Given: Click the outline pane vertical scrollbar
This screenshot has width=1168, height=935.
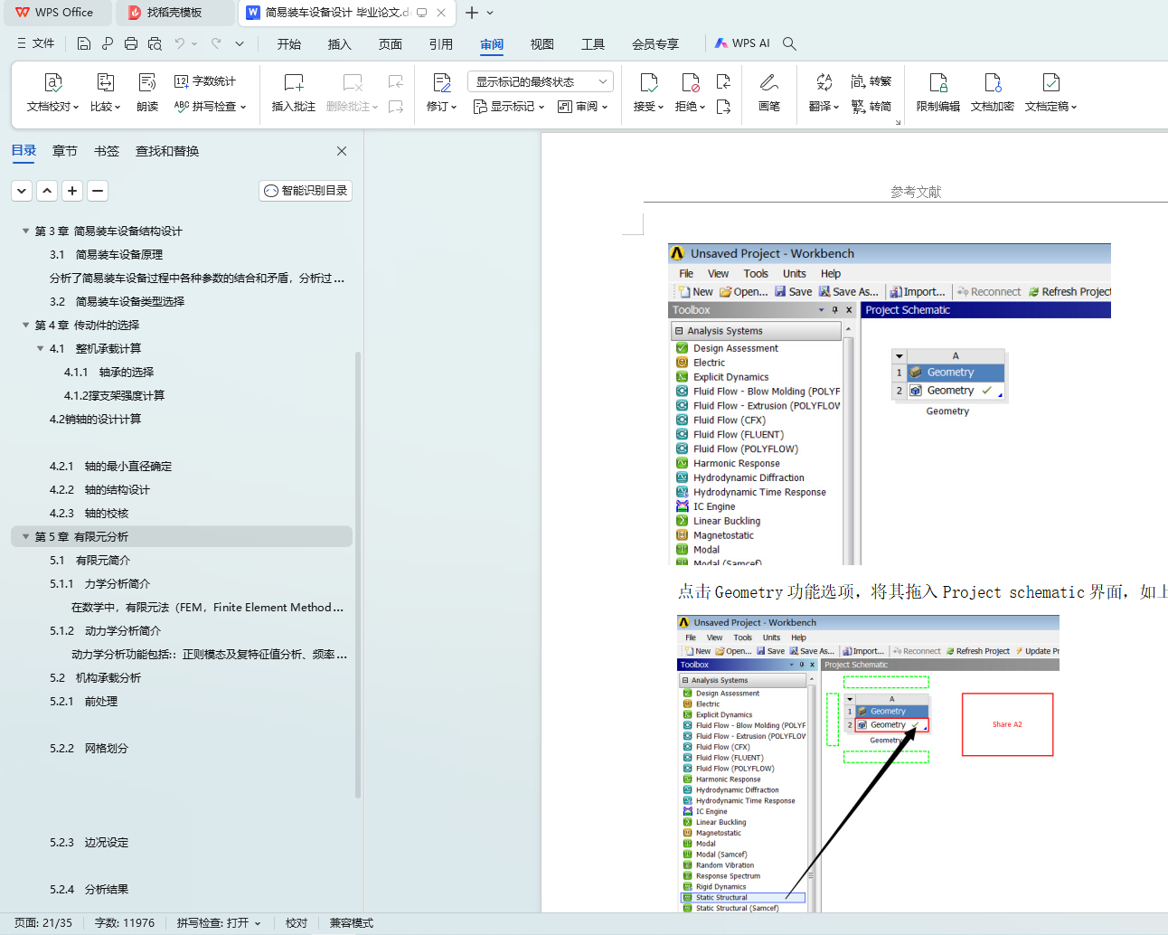Looking at the screenshot, I should [358, 575].
